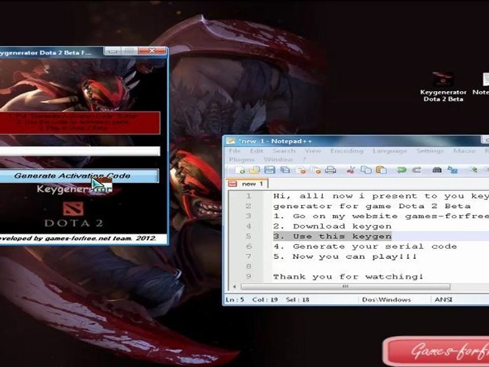Click the green Undo arrow icon

(402, 170)
